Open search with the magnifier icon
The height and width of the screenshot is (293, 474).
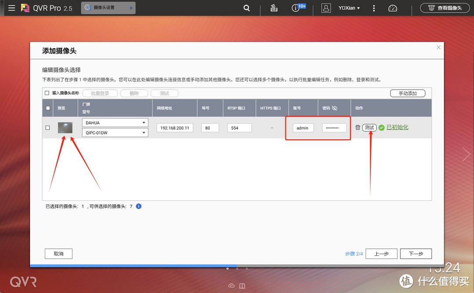pyautogui.click(x=246, y=7)
